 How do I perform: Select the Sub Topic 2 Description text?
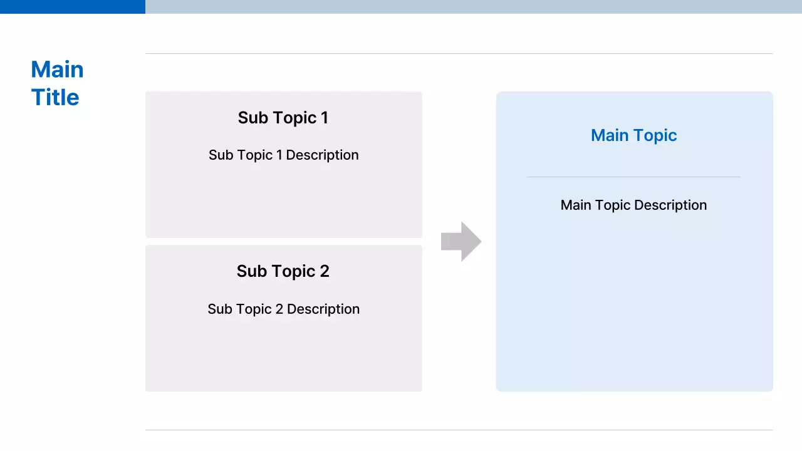(283, 309)
